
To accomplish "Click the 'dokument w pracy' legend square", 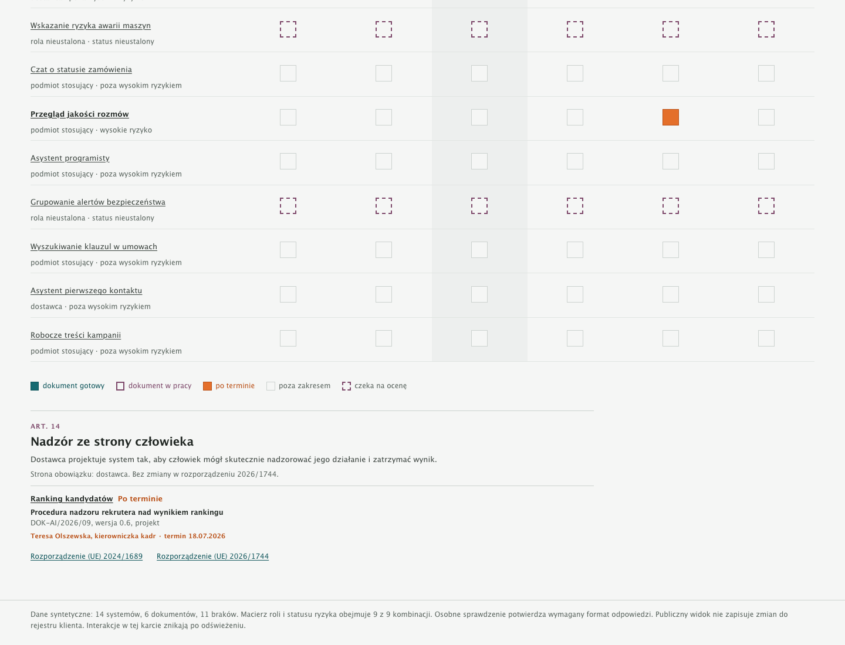I will pos(120,386).
